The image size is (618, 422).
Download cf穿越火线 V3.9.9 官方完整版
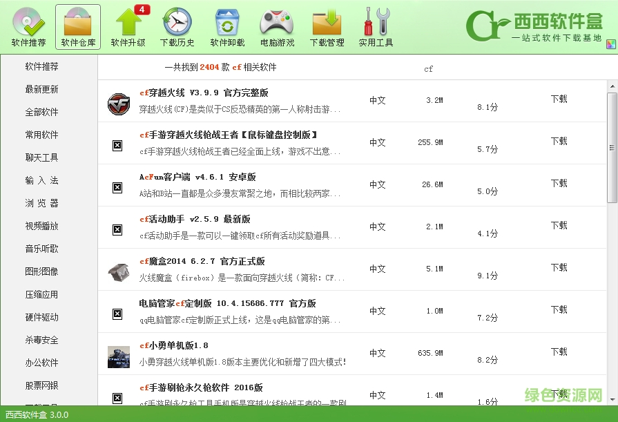pos(560,99)
